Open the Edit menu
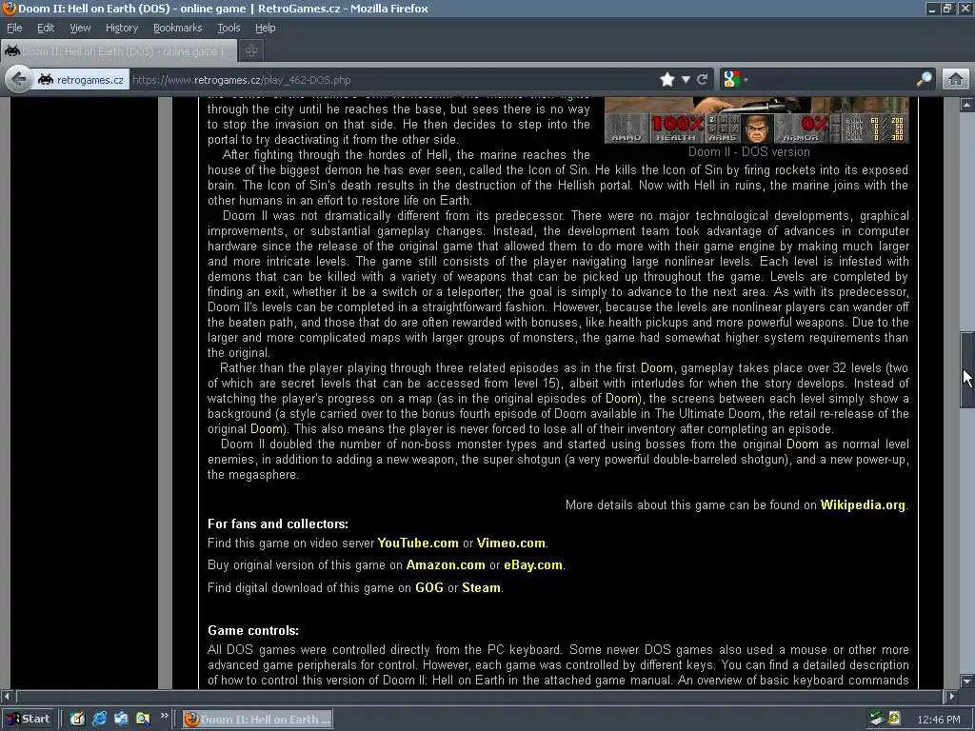The image size is (975, 731). click(x=46, y=28)
